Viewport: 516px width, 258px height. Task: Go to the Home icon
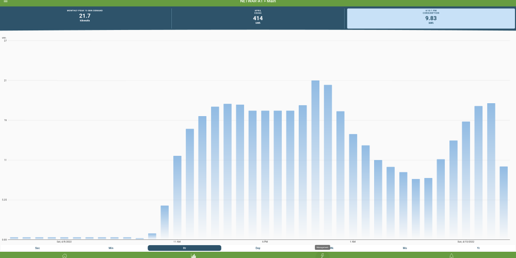[64, 255]
